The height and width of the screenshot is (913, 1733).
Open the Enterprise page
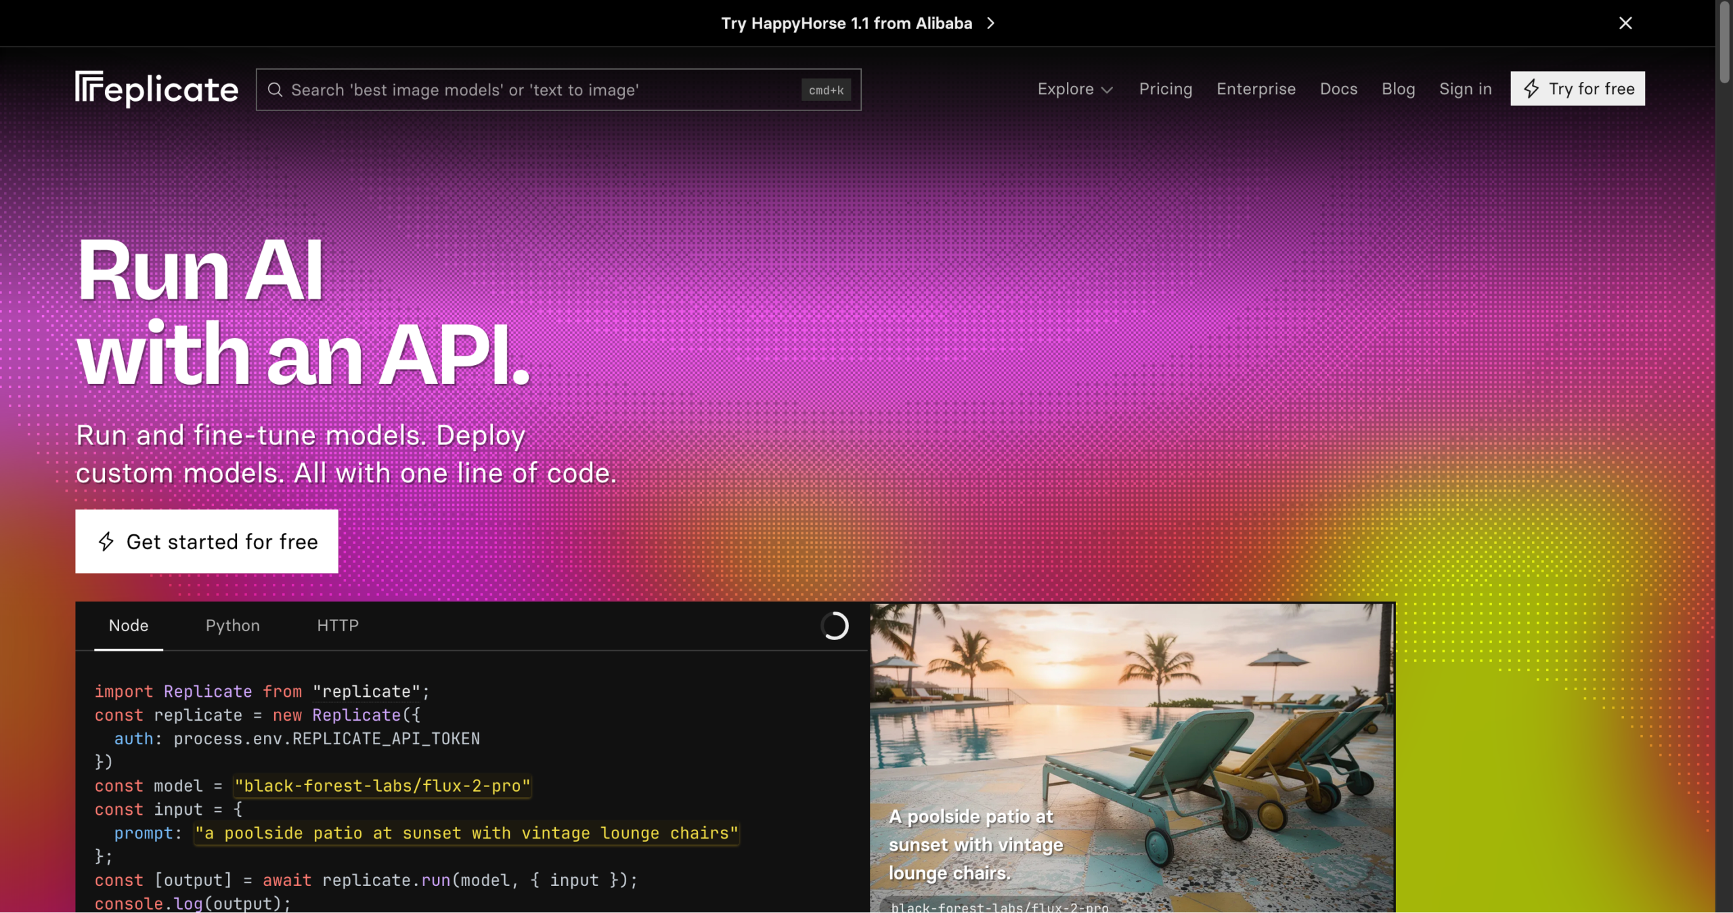coord(1256,89)
